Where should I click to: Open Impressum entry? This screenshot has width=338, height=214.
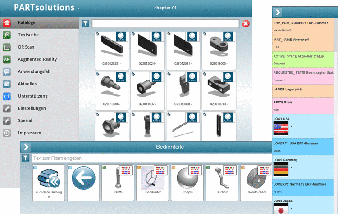(x=40, y=133)
